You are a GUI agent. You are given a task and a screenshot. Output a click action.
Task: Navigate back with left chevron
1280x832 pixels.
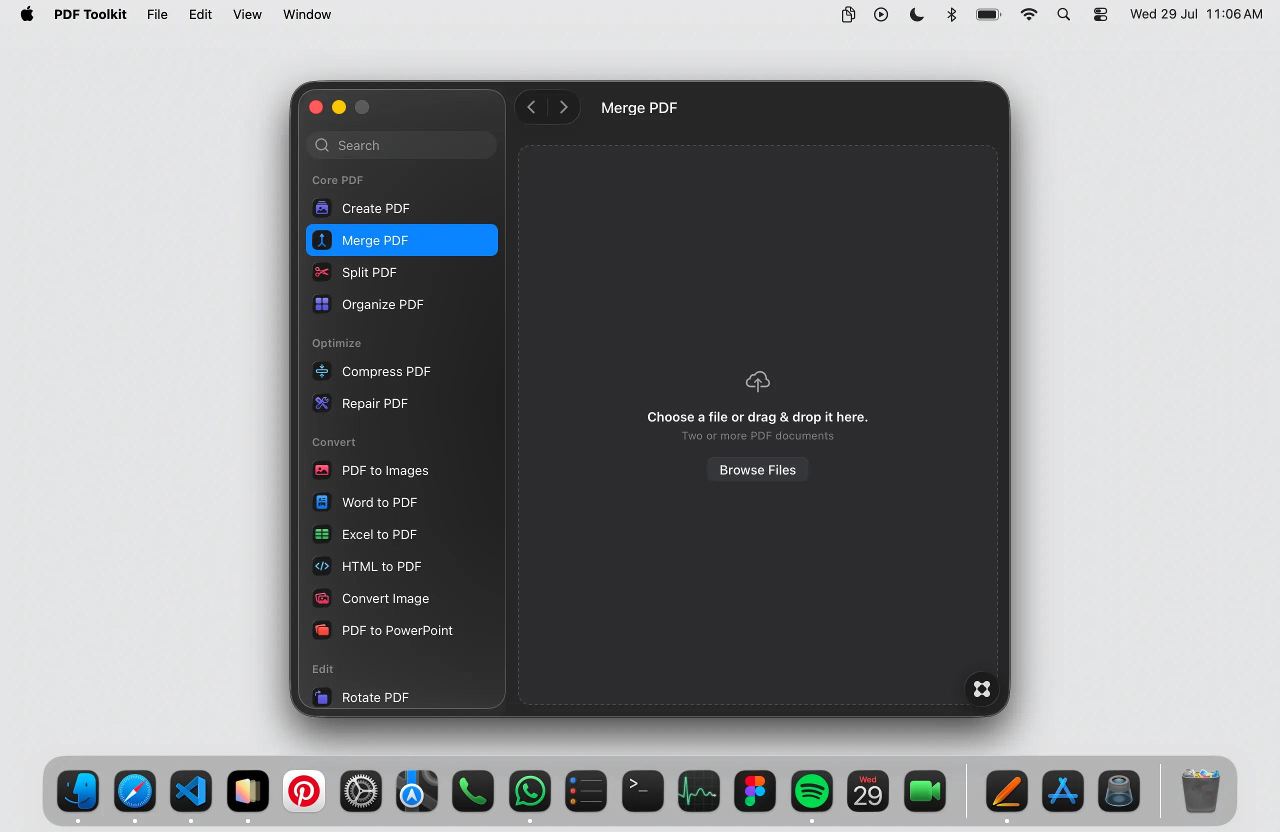[531, 107]
